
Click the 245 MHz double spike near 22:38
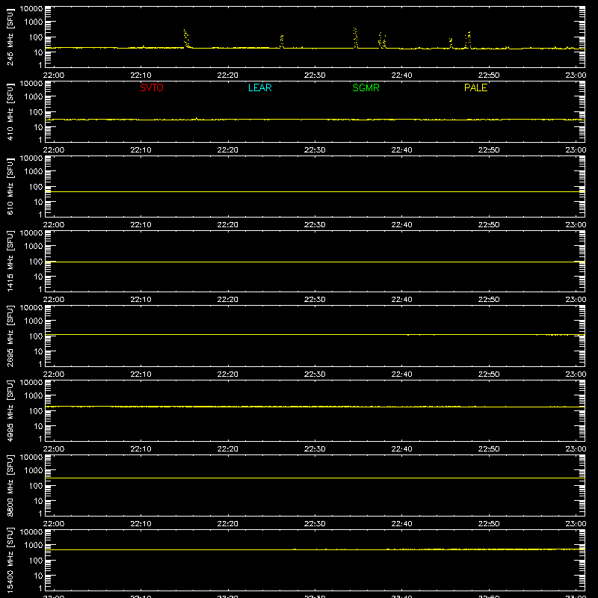click(382, 40)
